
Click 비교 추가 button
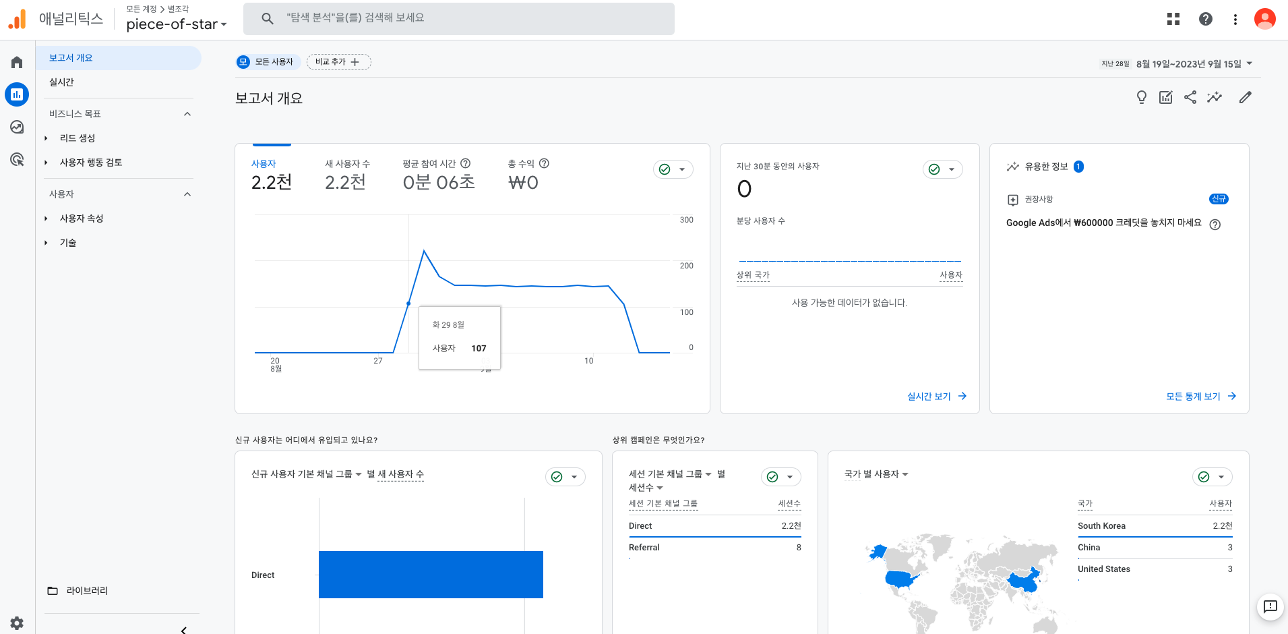338,62
